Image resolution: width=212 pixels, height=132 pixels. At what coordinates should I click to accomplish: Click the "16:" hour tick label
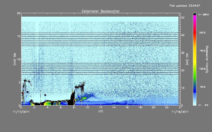tap(127, 107)
